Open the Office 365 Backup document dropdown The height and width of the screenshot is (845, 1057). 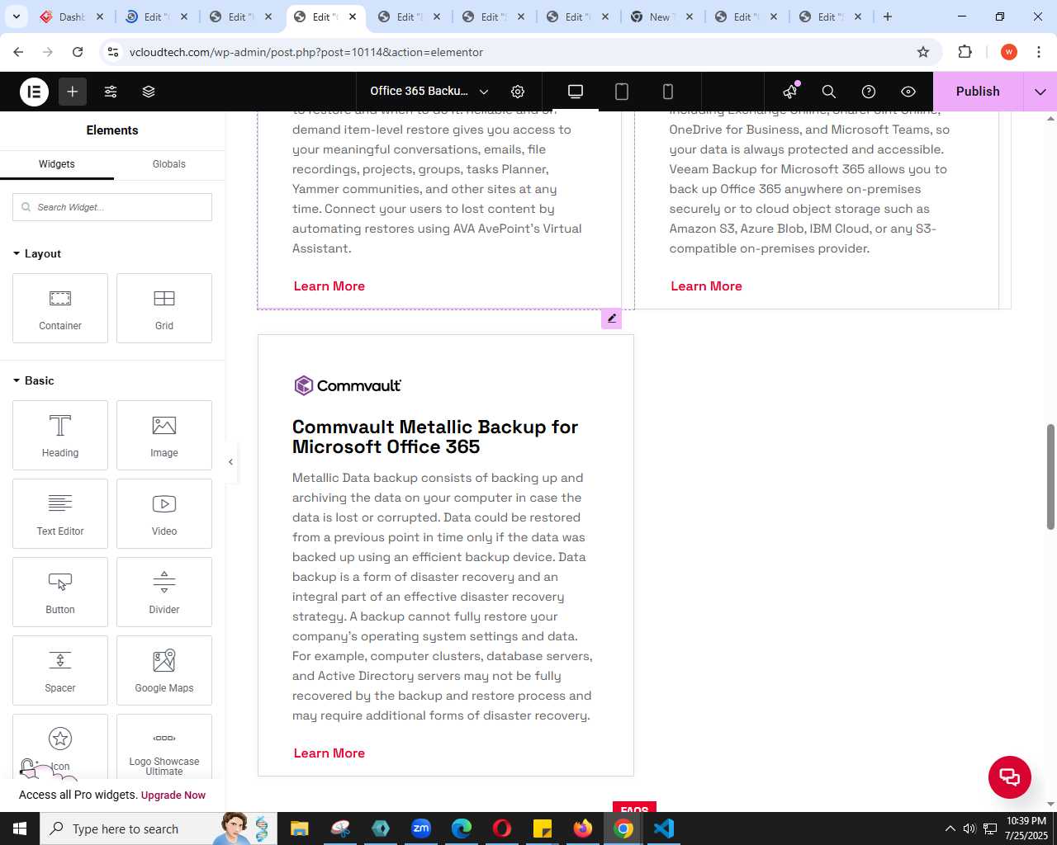click(x=429, y=92)
